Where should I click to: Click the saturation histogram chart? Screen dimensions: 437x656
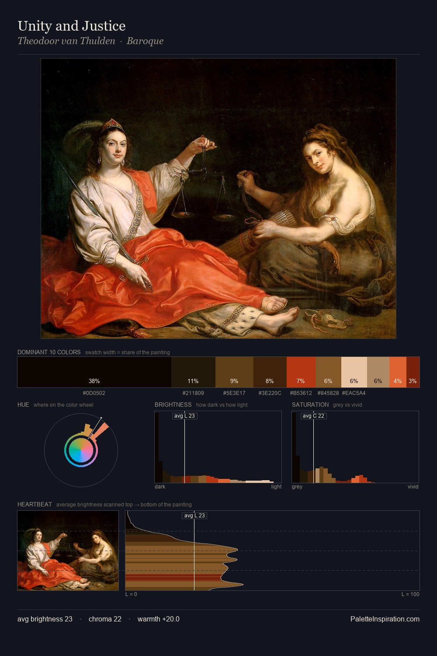[355, 447]
